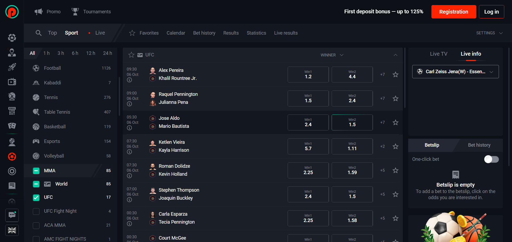This screenshot has height=242, width=512.
Task: Switch to the Live TV tab
Action: point(438,54)
